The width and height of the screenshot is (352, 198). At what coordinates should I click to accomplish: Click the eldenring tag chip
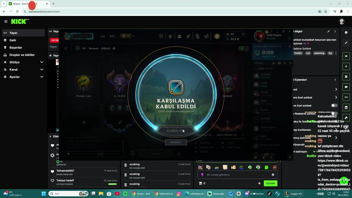319,53
